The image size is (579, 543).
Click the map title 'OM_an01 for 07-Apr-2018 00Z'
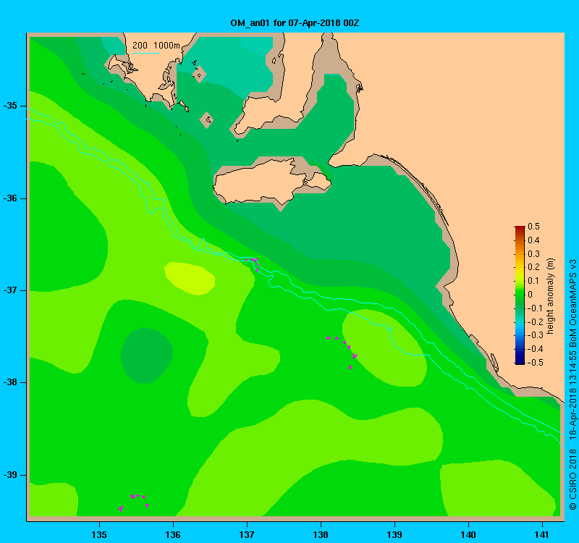click(295, 23)
